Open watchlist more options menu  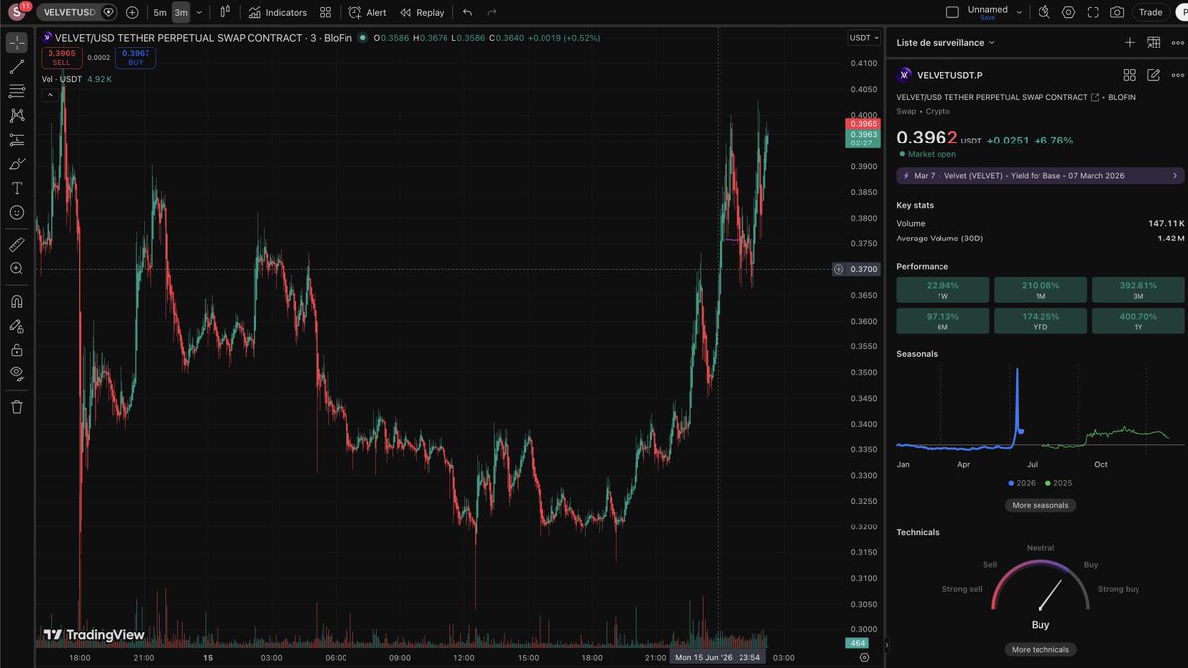[x=1177, y=42]
